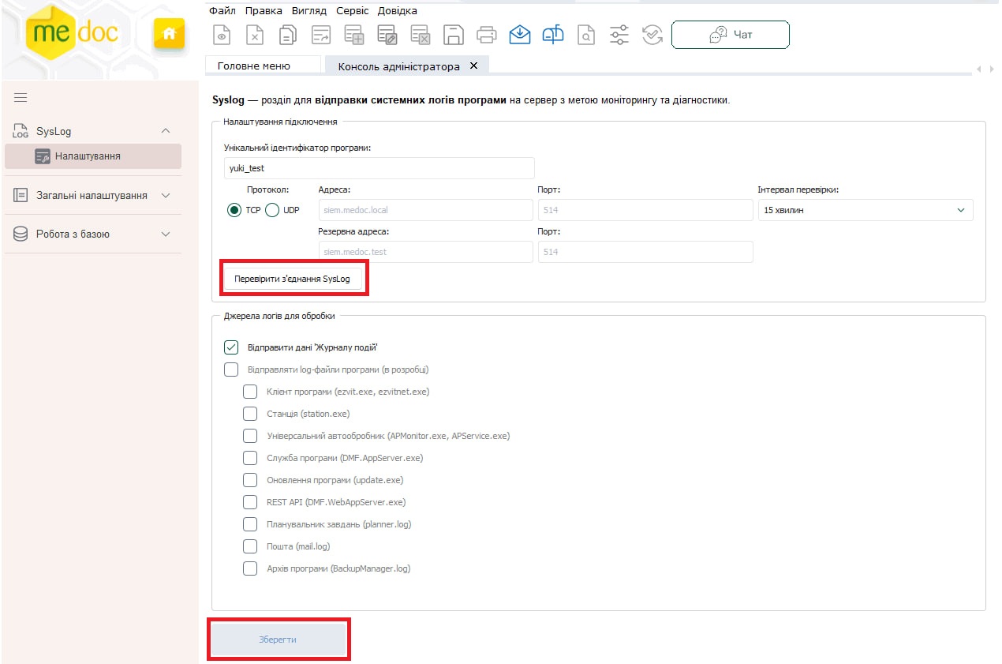Expand 'Робота з базою' sidebar section
Image resolution: width=1002 pixels, height=664 pixels.
(x=92, y=234)
